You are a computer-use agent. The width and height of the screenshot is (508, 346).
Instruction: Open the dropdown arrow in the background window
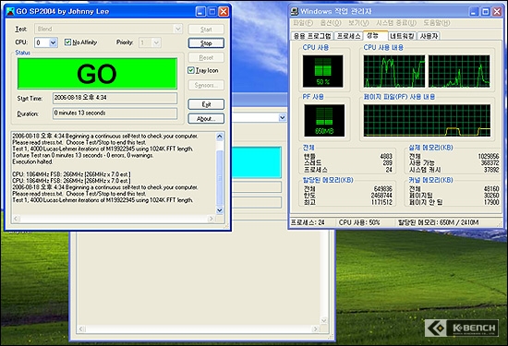pyautogui.click(x=283, y=117)
